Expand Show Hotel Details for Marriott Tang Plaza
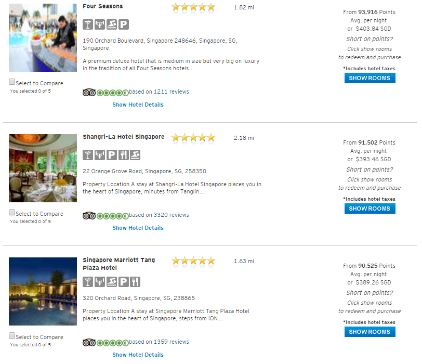Viewport: 422px width, 364px height. [x=138, y=355]
